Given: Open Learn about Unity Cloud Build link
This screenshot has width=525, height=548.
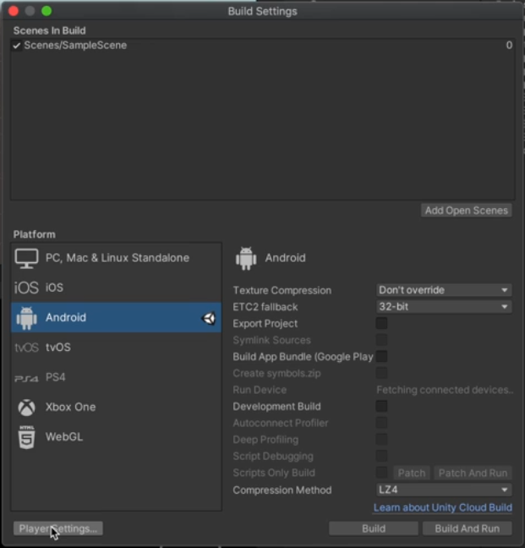Looking at the screenshot, I should [442, 507].
